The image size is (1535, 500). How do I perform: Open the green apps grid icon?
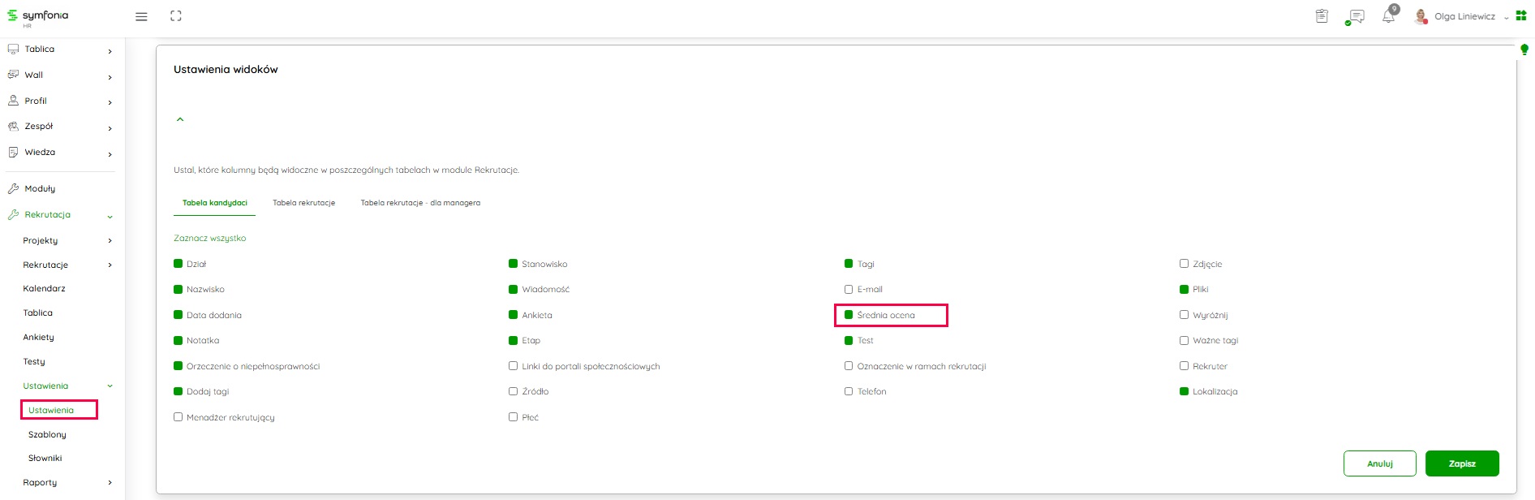pos(1521,15)
